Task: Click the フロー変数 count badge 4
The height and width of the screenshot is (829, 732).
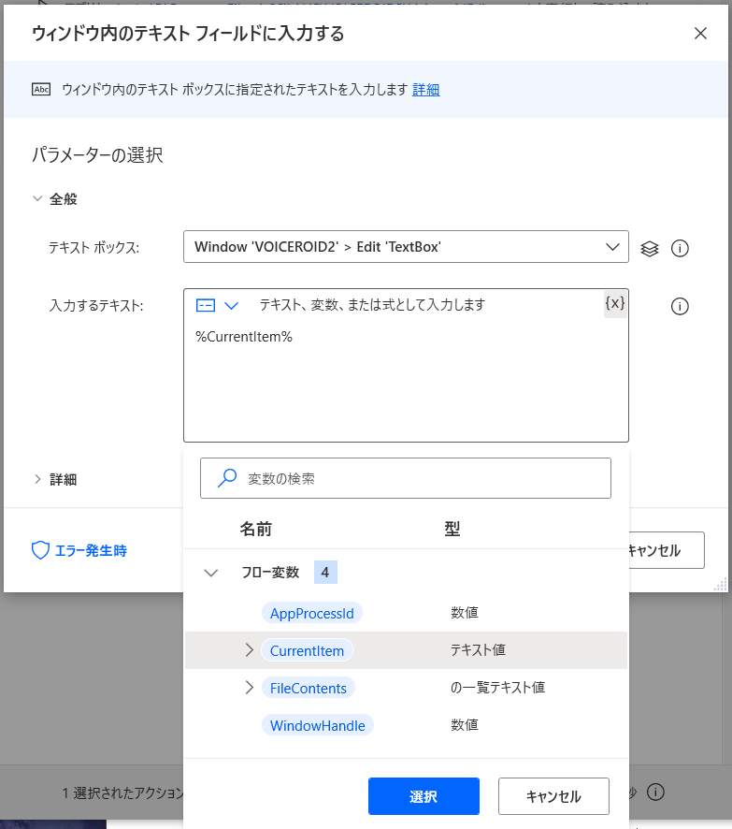Action: click(325, 572)
